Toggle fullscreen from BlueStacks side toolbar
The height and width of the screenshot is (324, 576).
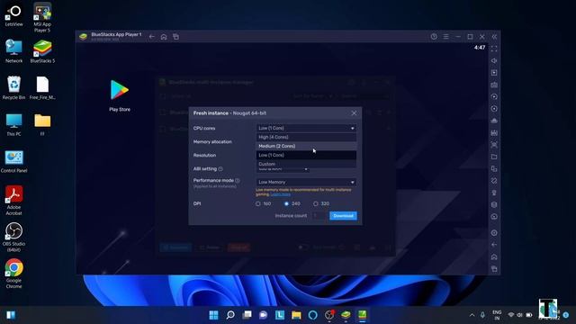pyautogui.click(x=494, y=49)
